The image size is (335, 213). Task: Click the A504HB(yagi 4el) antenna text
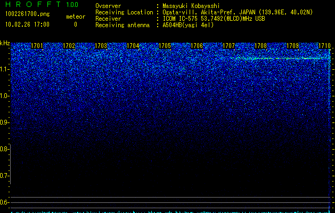point(188,25)
